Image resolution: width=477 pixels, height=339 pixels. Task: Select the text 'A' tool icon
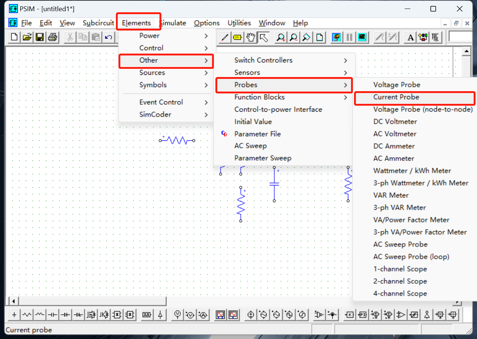click(410, 37)
